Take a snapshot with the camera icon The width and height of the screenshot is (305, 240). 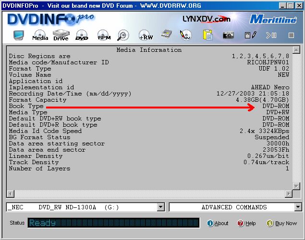click(x=228, y=35)
